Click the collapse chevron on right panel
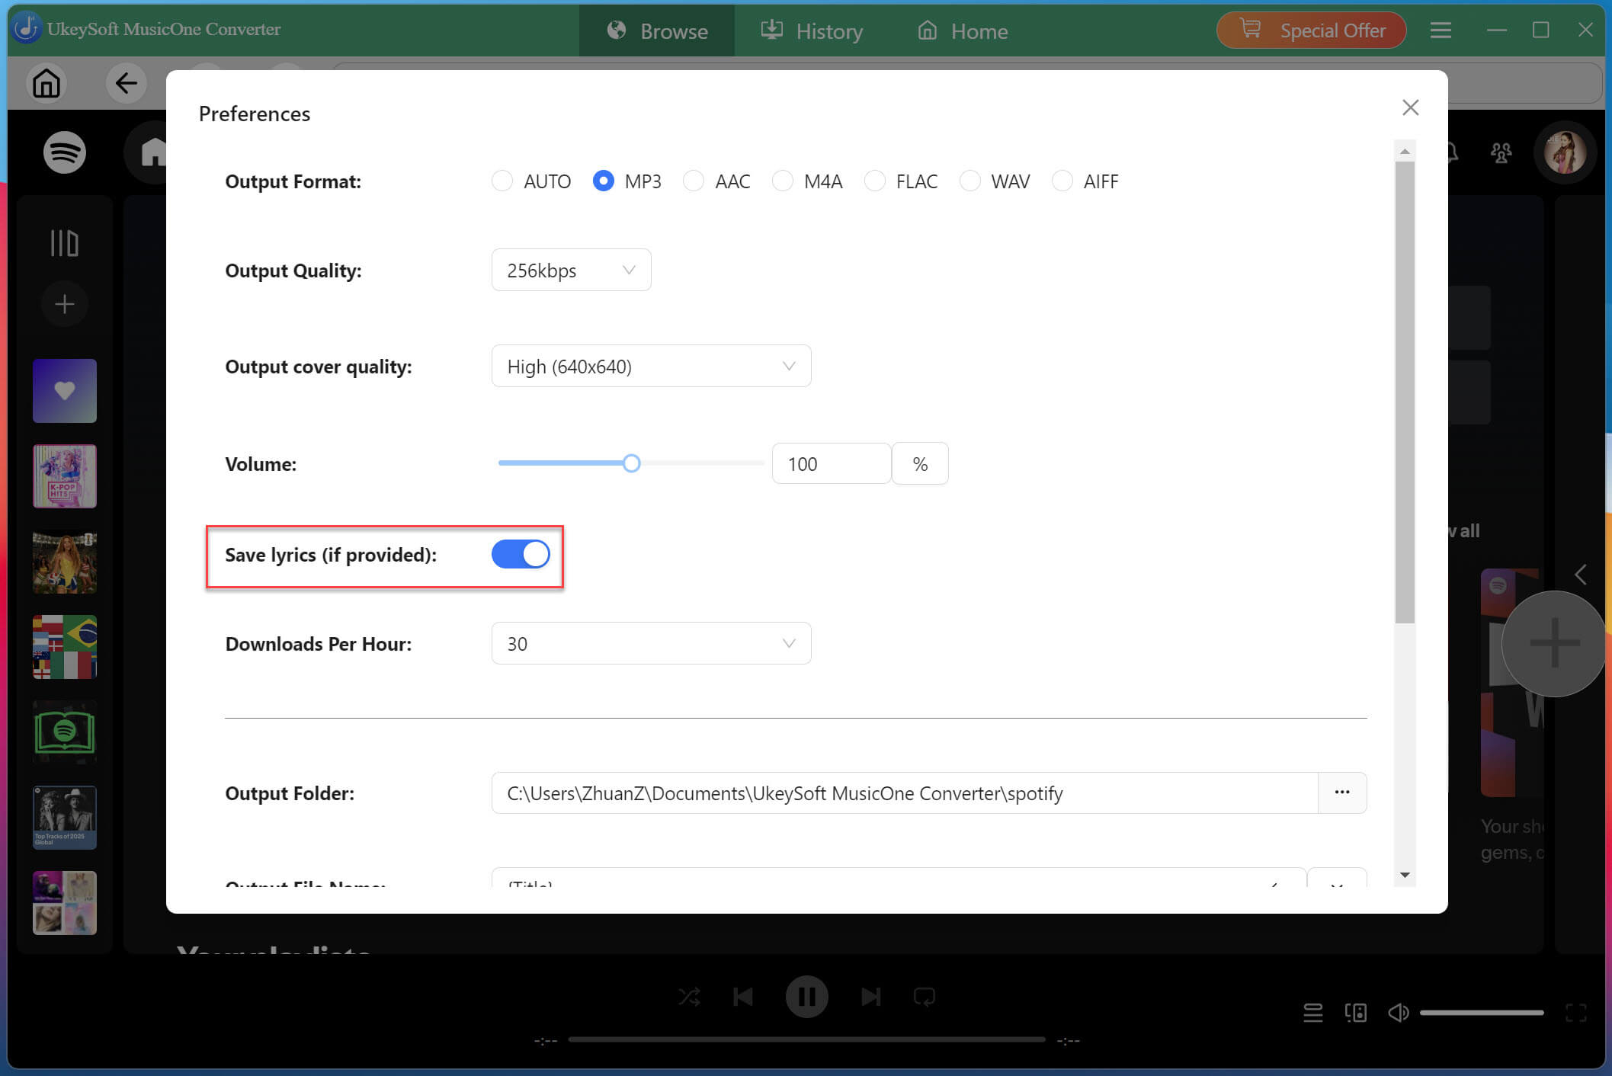Image resolution: width=1612 pixels, height=1076 pixels. 1581,575
